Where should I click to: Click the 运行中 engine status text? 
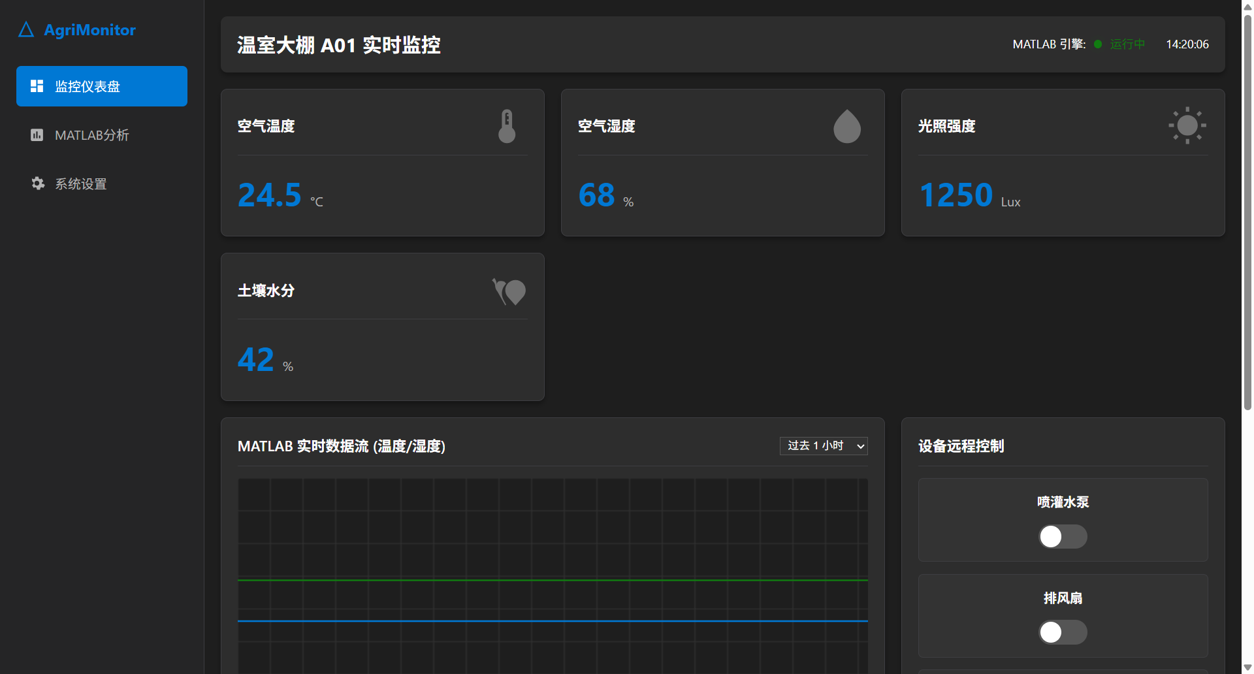[x=1127, y=44]
